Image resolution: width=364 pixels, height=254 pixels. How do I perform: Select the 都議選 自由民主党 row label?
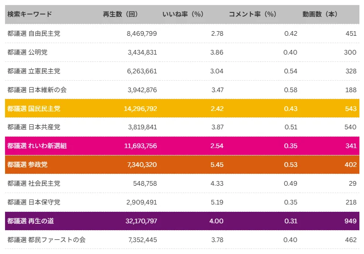[x=34, y=33]
